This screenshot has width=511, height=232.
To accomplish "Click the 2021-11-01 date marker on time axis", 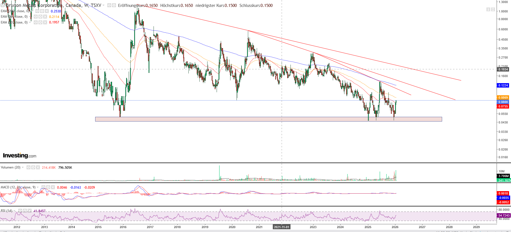I will [281, 227].
